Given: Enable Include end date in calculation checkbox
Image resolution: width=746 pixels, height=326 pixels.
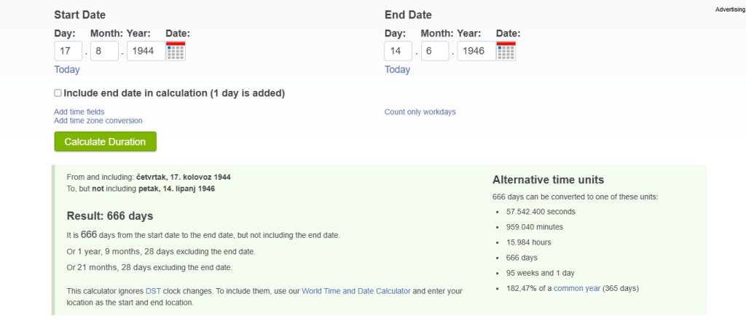Looking at the screenshot, I should [58, 93].
